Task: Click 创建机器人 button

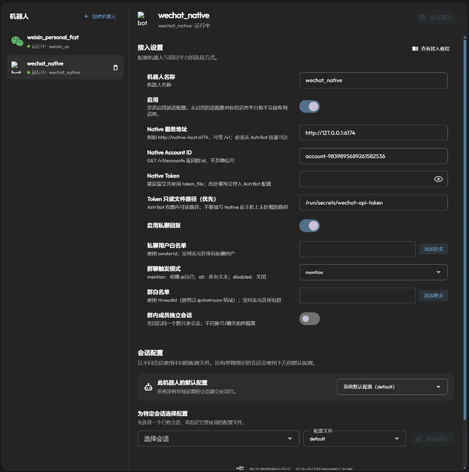Action: pos(100,16)
